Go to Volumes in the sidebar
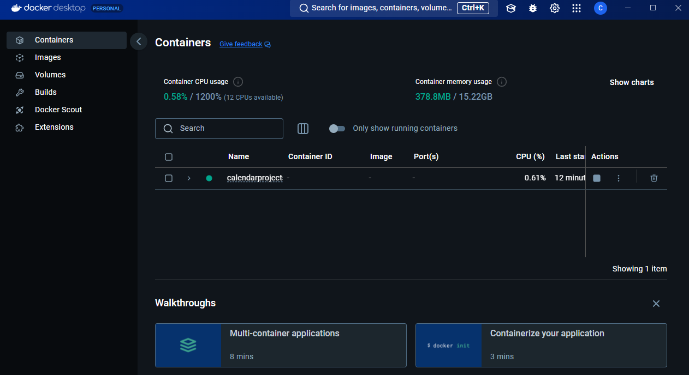The width and height of the screenshot is (689, 375). click(67, 75)
